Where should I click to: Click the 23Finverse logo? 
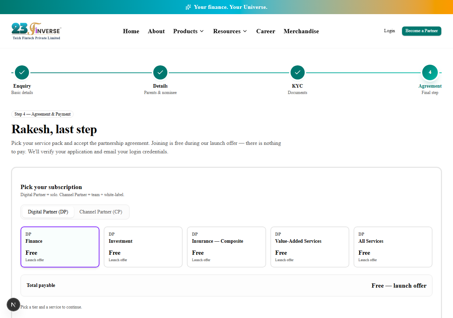click(36, 31)
